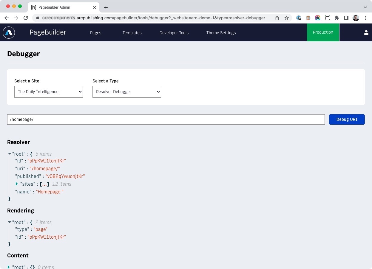Click the face avatar extension icon
This screenshot has width=372, height=269.
[308, 18]
